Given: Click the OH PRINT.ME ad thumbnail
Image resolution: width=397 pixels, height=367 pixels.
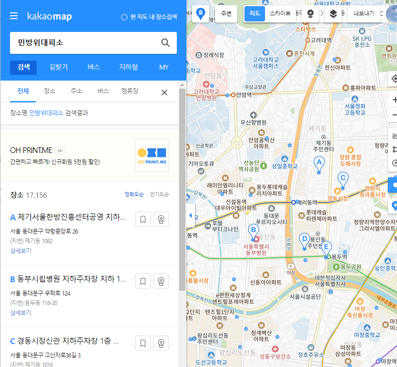Looking at the screenshot, I should pos(152,155).
